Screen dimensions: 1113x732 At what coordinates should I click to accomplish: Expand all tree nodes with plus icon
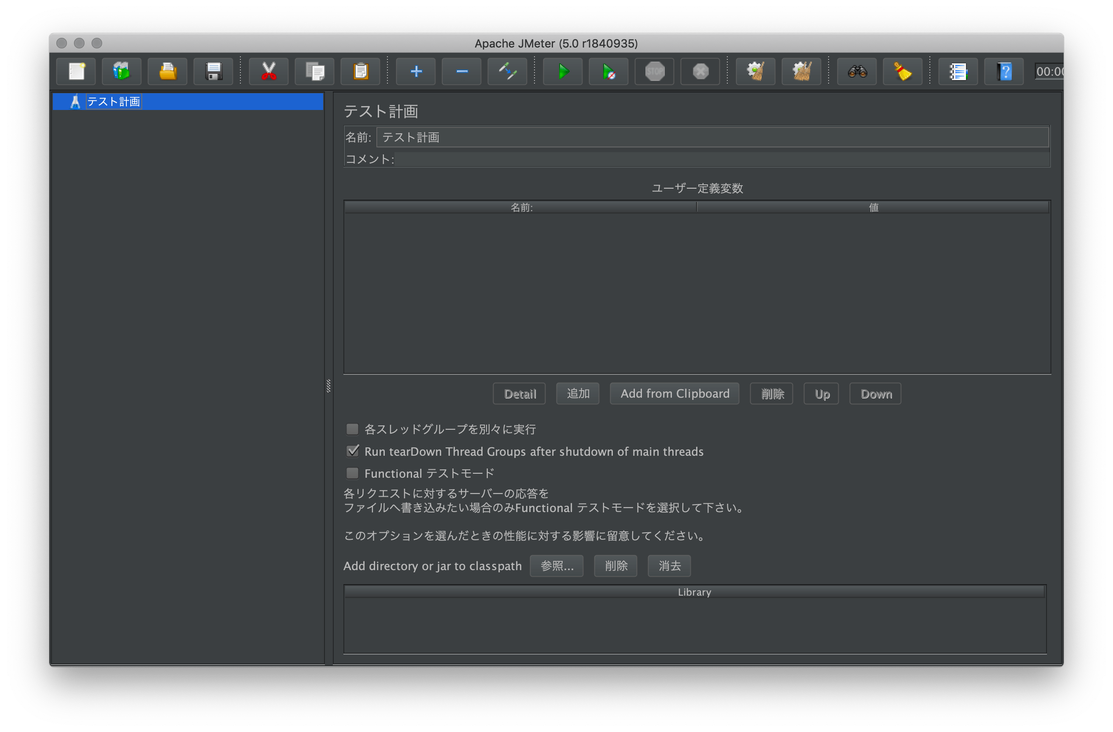tap(415, 71)
